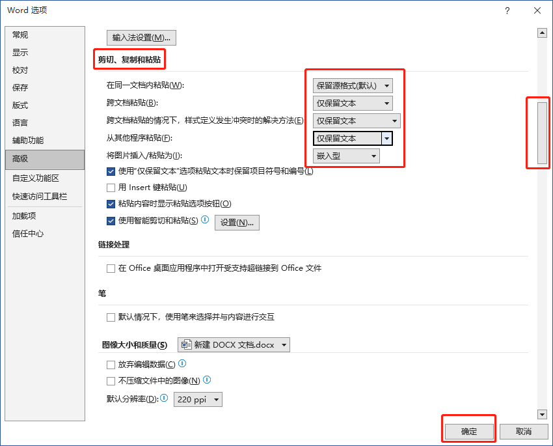Check 不压缩文件中的图像 checkbox
Viewport: 553px width, 446px height.
coord(111,381)
